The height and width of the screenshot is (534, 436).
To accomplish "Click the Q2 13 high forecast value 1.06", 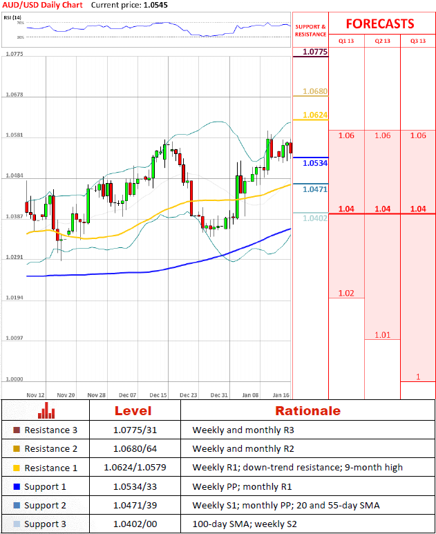I will click(383, 135).
